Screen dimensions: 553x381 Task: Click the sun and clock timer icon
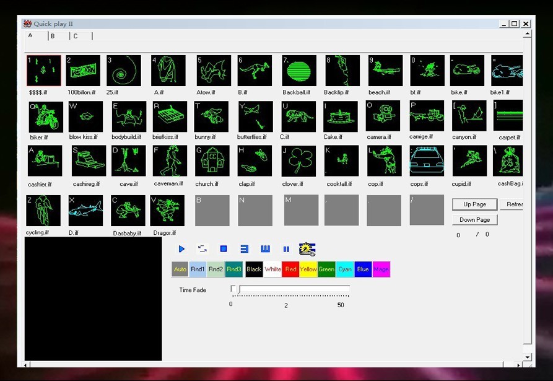(x=307, y=249)
